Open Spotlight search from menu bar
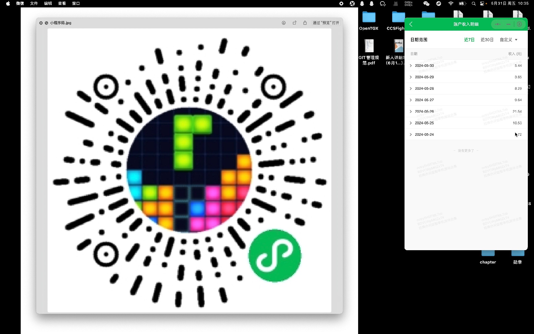The height and width of the screenshot is (334, 534). pos(474,3)
